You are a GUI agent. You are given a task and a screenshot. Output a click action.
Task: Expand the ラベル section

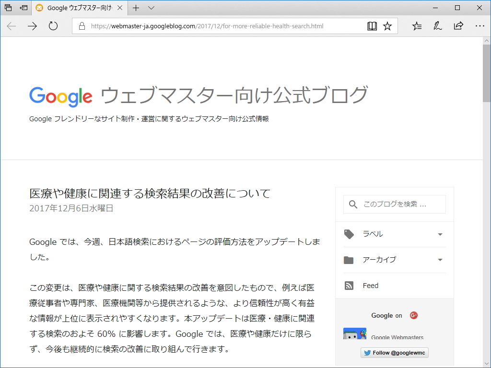tap(440, 234)
